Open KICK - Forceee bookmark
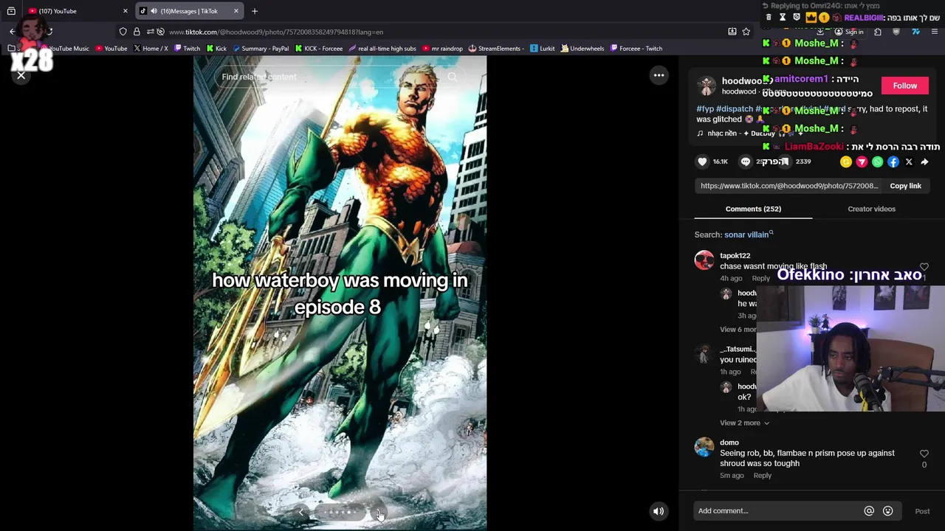The image size is (945, 531). coord(319,49)
